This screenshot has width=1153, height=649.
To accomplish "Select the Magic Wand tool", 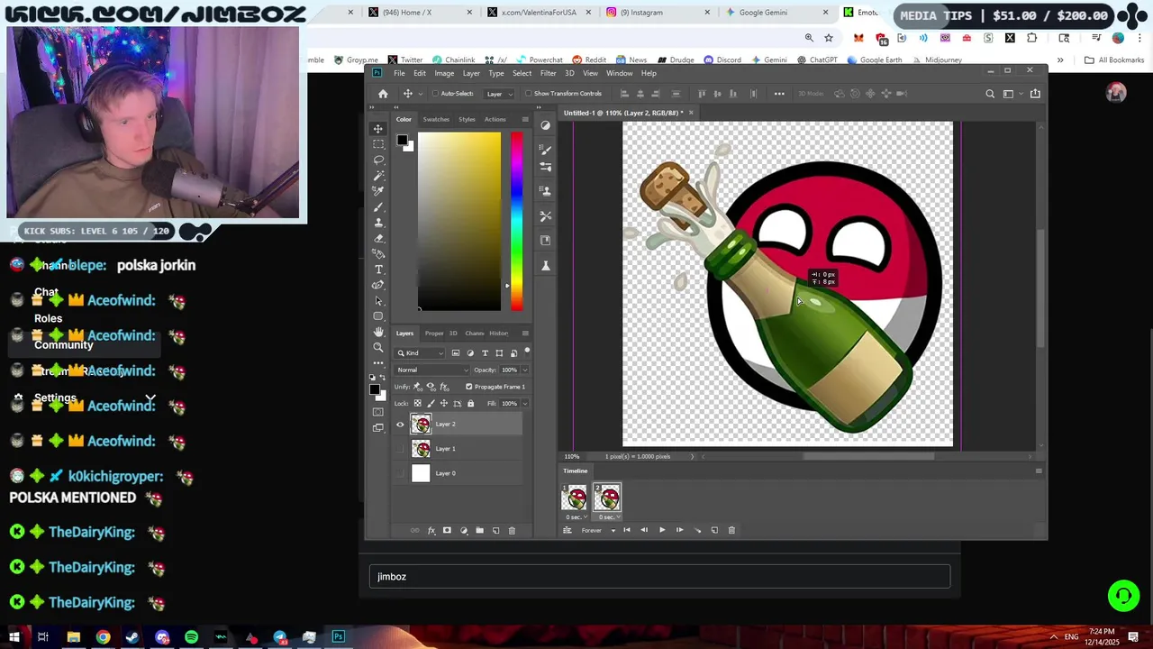I will click(x=378, y=175).
